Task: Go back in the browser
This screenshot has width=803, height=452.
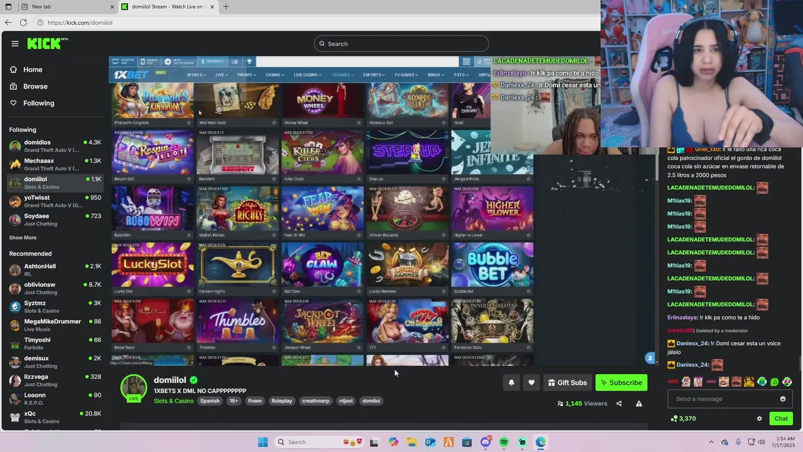Action: [x=8, y=23]
